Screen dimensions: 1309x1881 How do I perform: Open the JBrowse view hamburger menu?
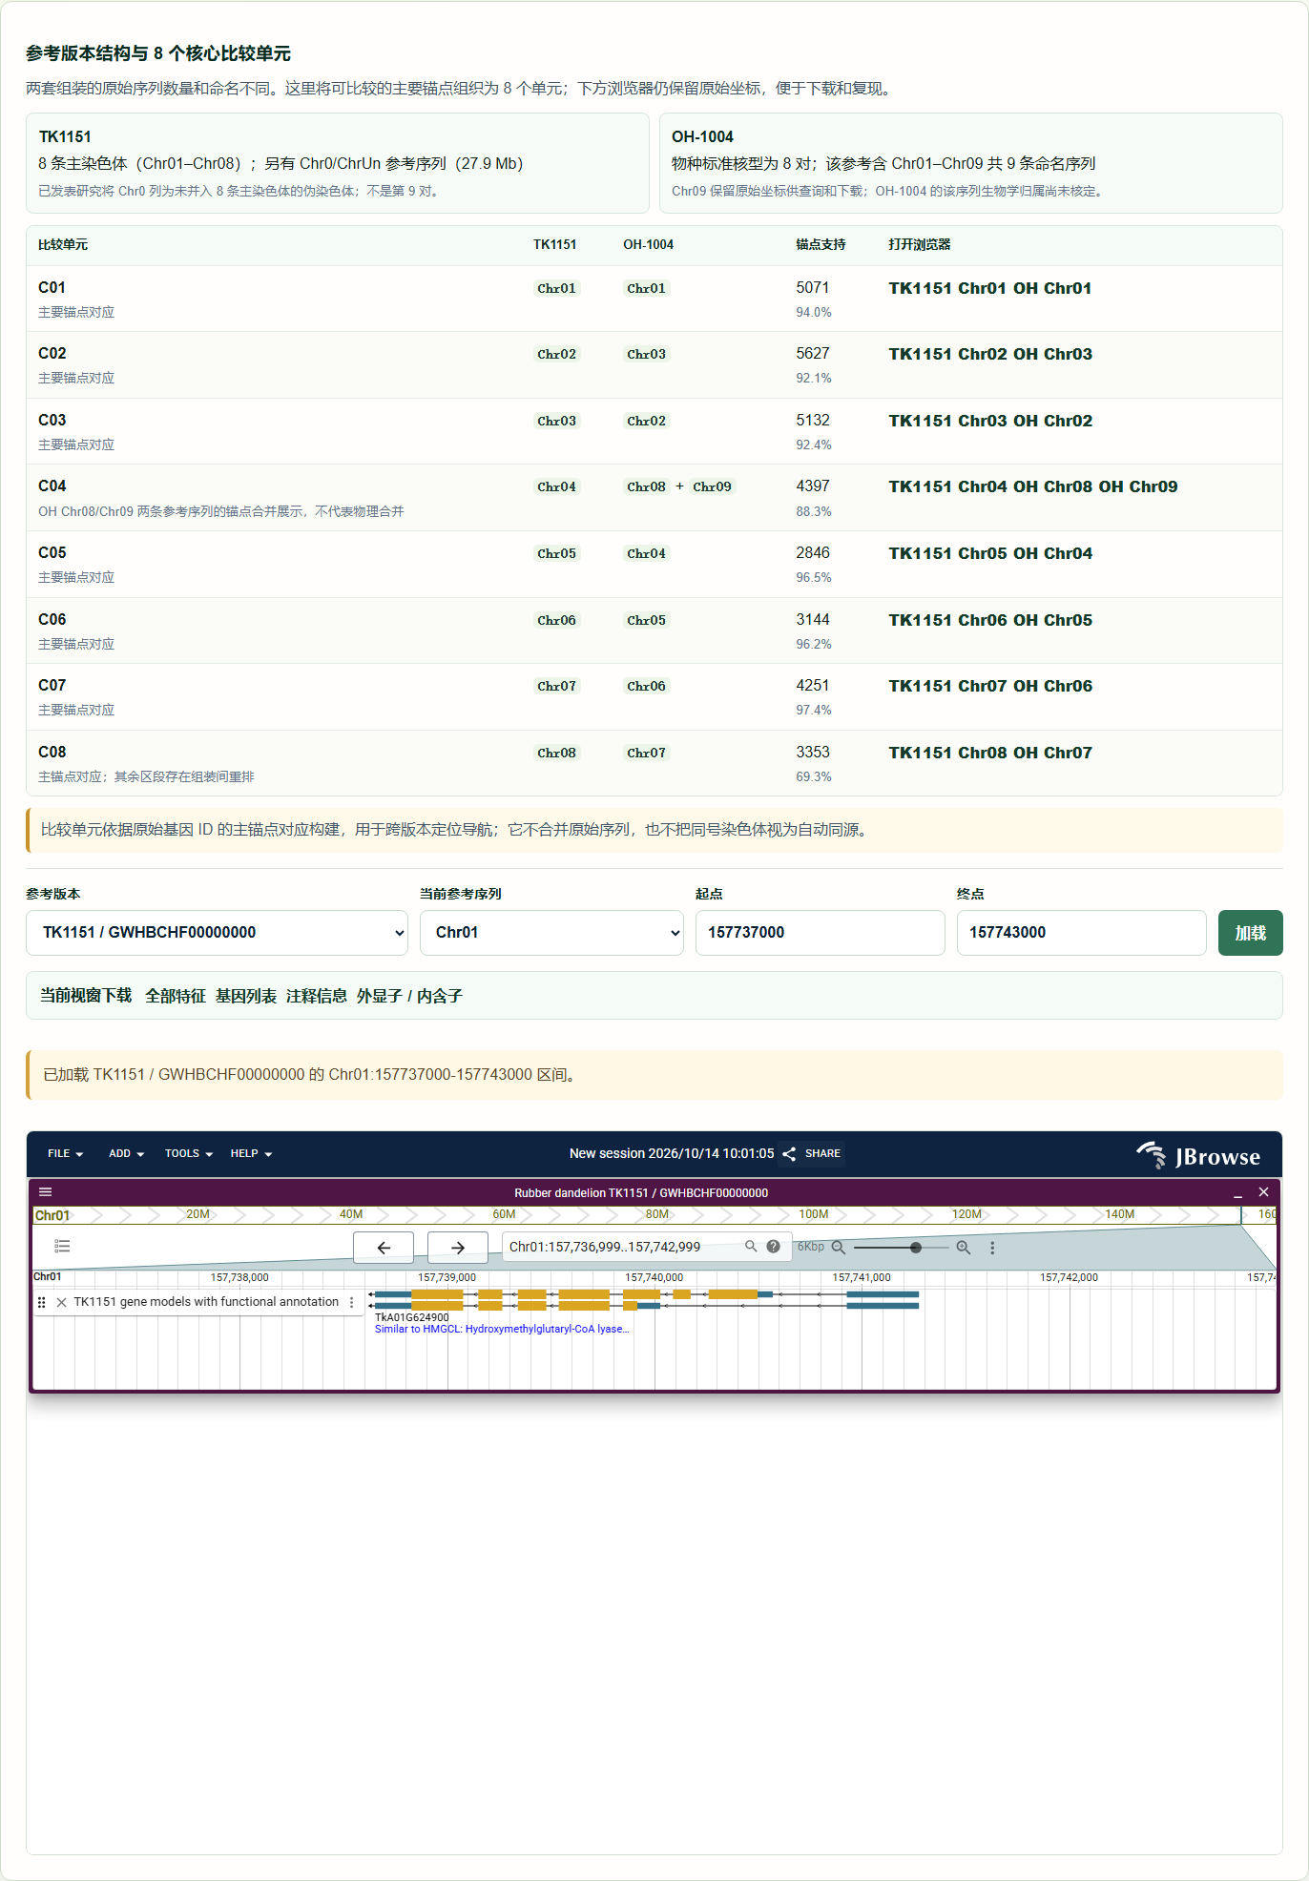coord(45,1191)
